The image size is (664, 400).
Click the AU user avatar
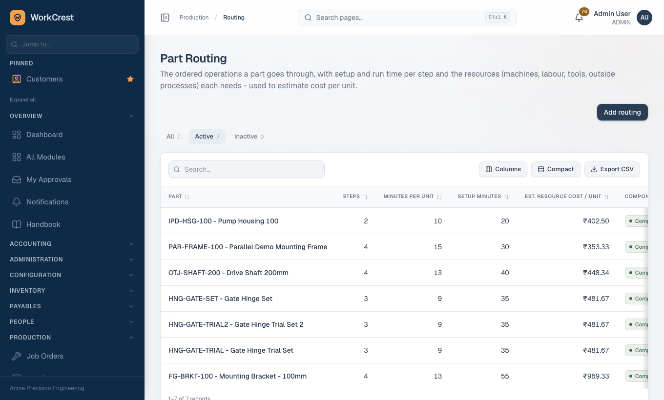pos(644,18)
